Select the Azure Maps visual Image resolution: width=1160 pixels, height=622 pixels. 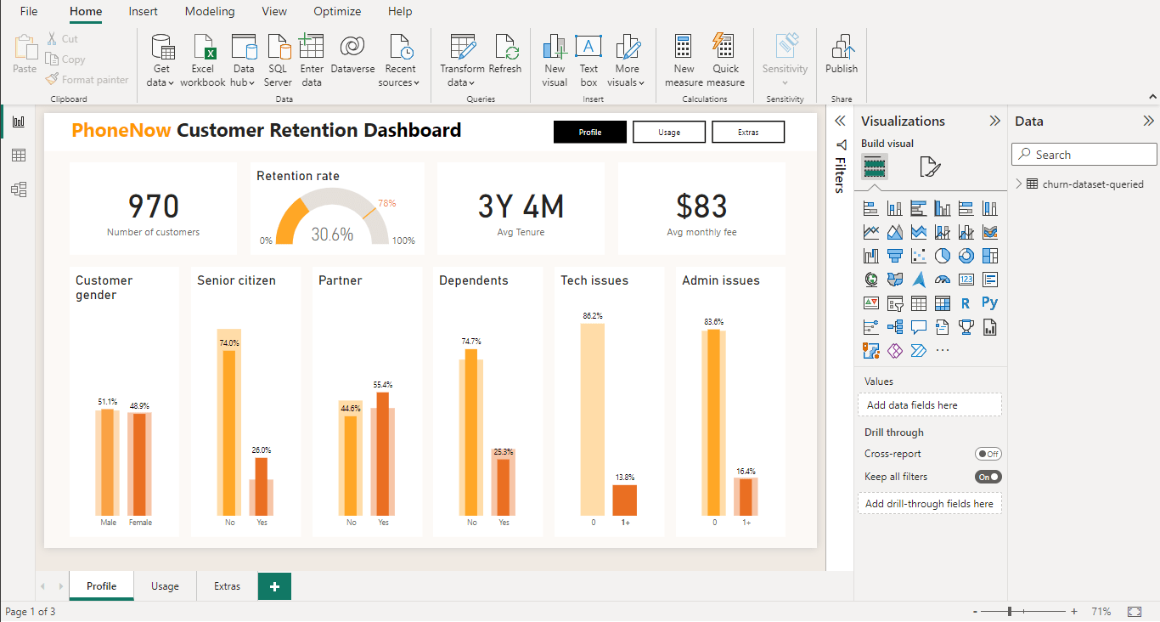[x=918, y=280]
